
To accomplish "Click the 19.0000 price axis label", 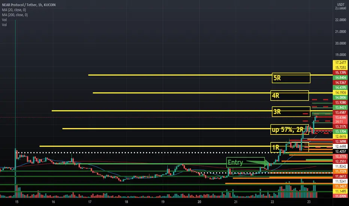I will click(340, 55).
